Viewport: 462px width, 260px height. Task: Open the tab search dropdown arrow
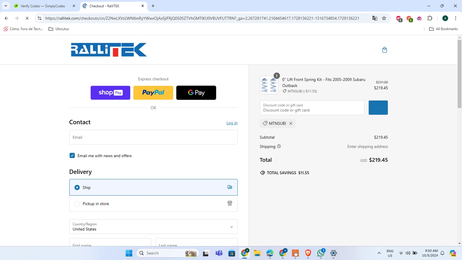6,6
